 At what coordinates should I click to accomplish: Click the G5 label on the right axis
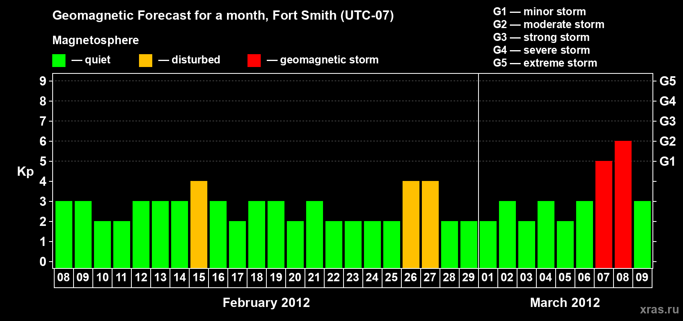pyautogui.click(x=668, y=81)
